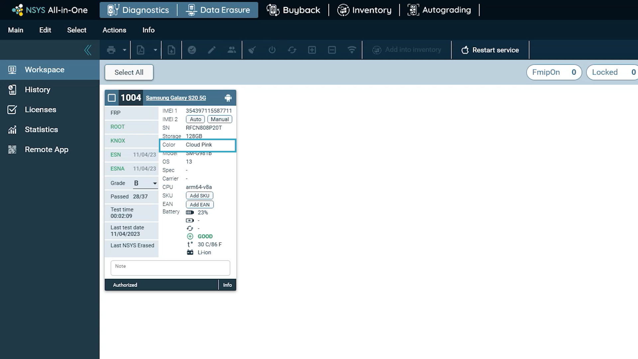Open the Actions menu
Image resolution: width=638 pixels, height=359 pixels.
point(114,30)
